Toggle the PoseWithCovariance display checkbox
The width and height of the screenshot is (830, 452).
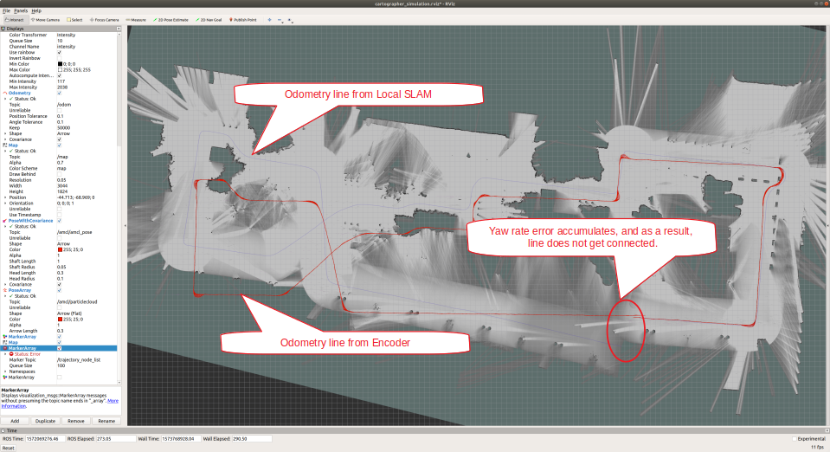pyautogui.click(x=59, y=221)
